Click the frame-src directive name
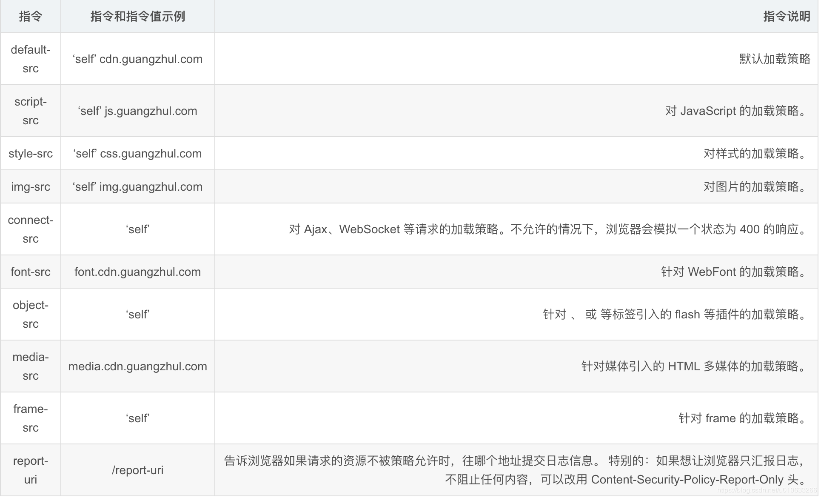Screen dimensions: 821x498 coord(30,418)
